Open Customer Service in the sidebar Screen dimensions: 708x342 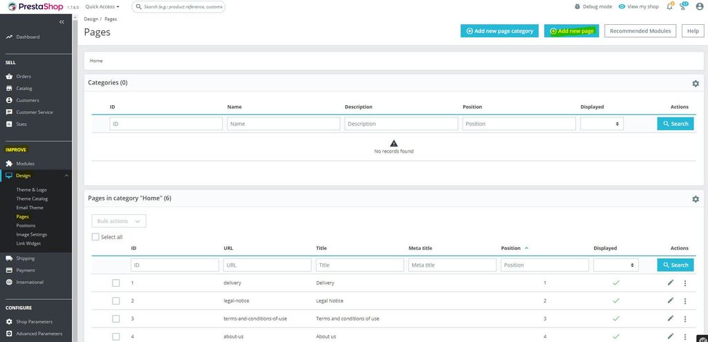pos(35,112)
